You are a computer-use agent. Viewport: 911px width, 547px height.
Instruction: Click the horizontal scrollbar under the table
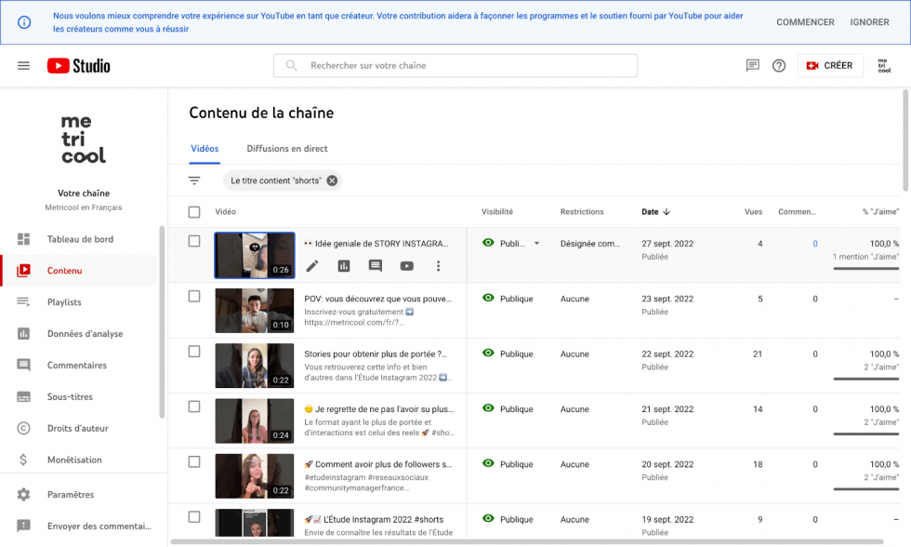pyautogui.click(x=527, y=541)
